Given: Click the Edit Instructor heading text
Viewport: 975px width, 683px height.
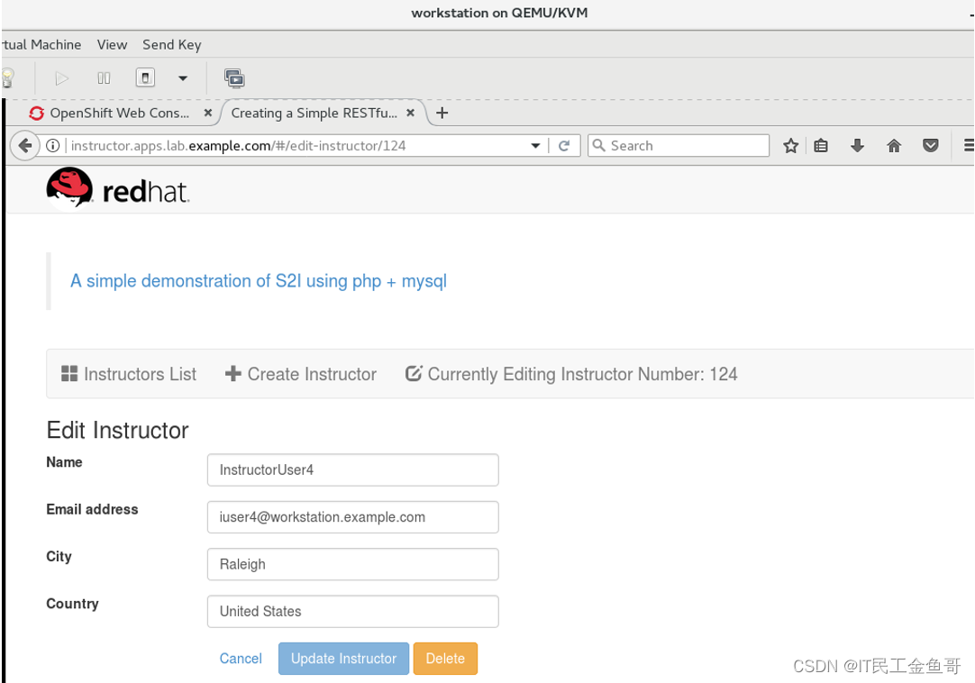Looking at the screenshot, I should (x=117, y=431).
